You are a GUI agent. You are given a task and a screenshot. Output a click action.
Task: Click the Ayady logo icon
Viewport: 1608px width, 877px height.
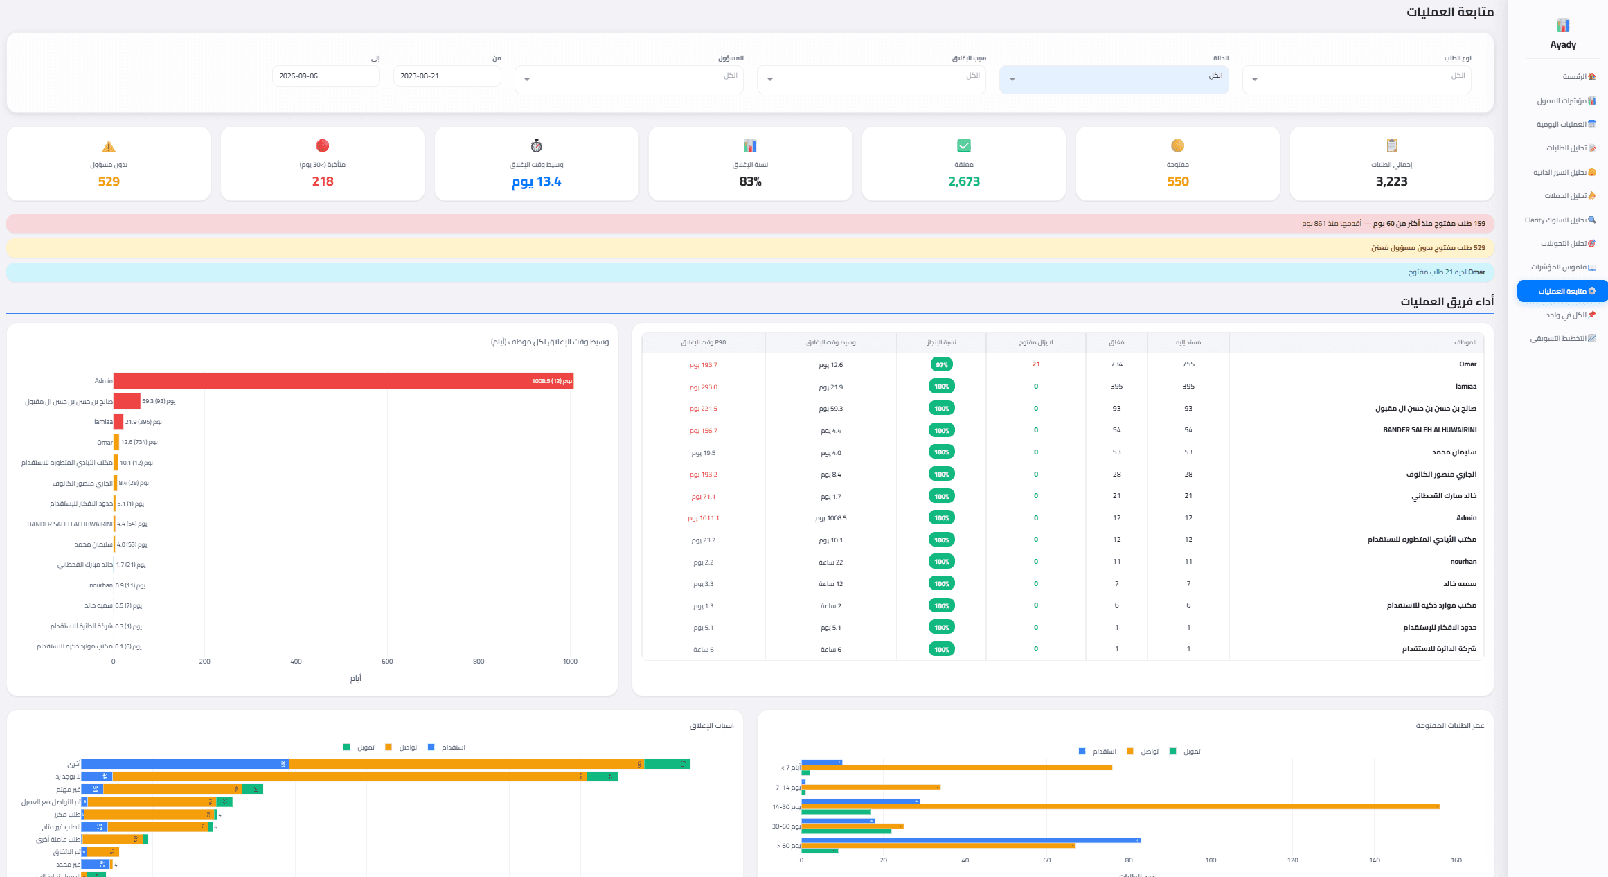(x=1562, y=26)
